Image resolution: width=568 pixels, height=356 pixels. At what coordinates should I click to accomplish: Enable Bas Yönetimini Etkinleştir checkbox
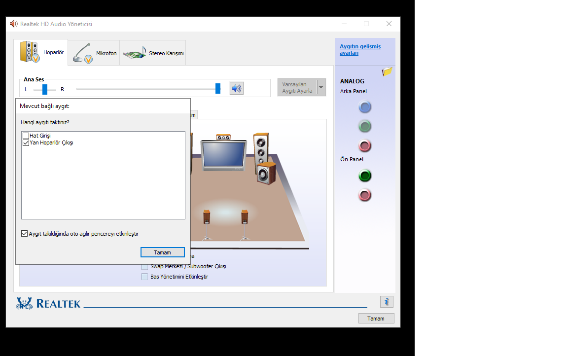[x=144, y=277]
